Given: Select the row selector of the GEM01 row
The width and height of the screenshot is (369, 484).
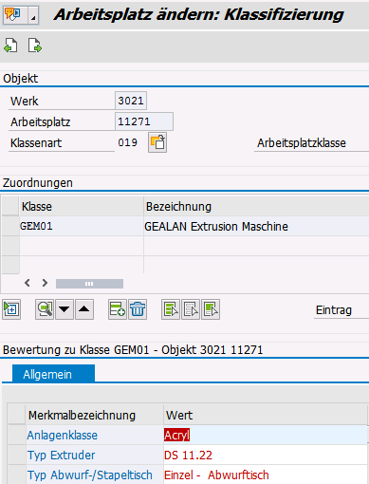Looking at the screenshot, I should coord(10,226).
